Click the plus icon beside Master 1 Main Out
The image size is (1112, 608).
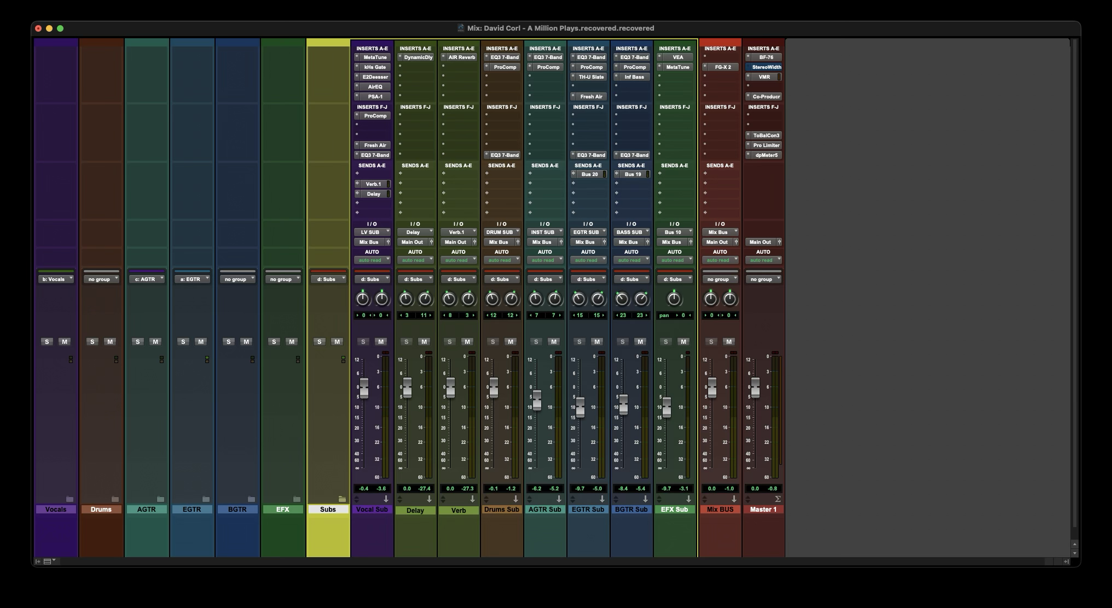pos(779,242)
